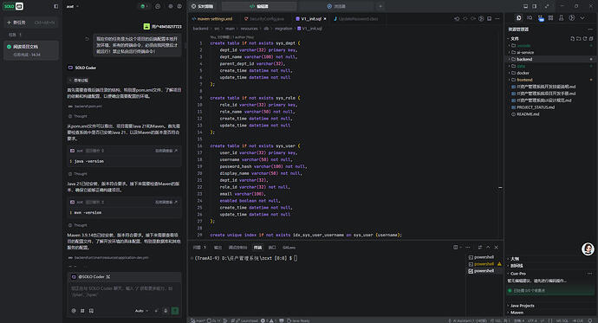Click migration breadcrumb segment
598x323 pixels.
pos(283,29)
